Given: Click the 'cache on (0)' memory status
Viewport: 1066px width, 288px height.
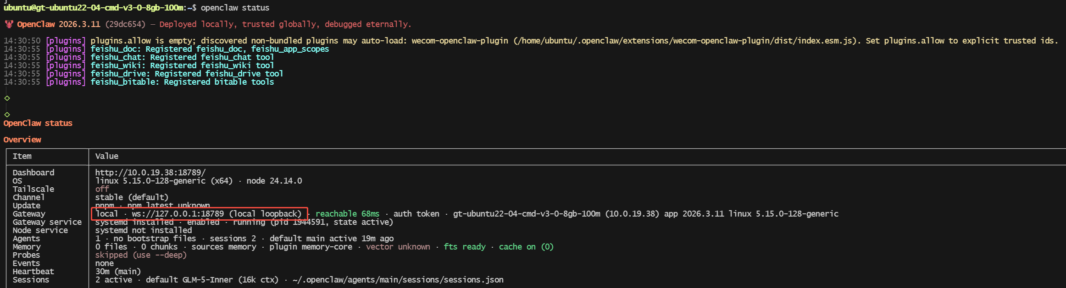Looking at the screenshot, I should click(x=526, y=247).
